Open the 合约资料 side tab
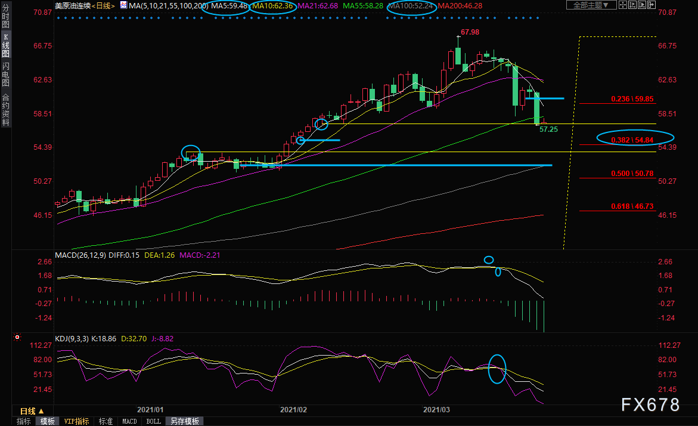The height and width of the screenshot is (426, 698). 5,109
